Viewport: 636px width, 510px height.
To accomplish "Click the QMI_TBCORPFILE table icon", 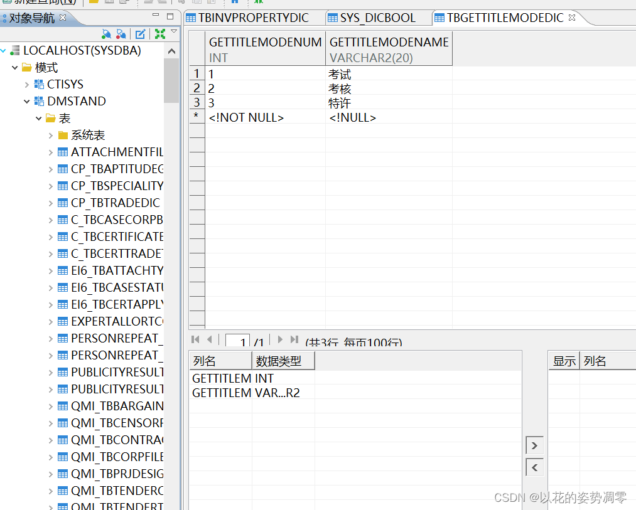I will 63,457.
